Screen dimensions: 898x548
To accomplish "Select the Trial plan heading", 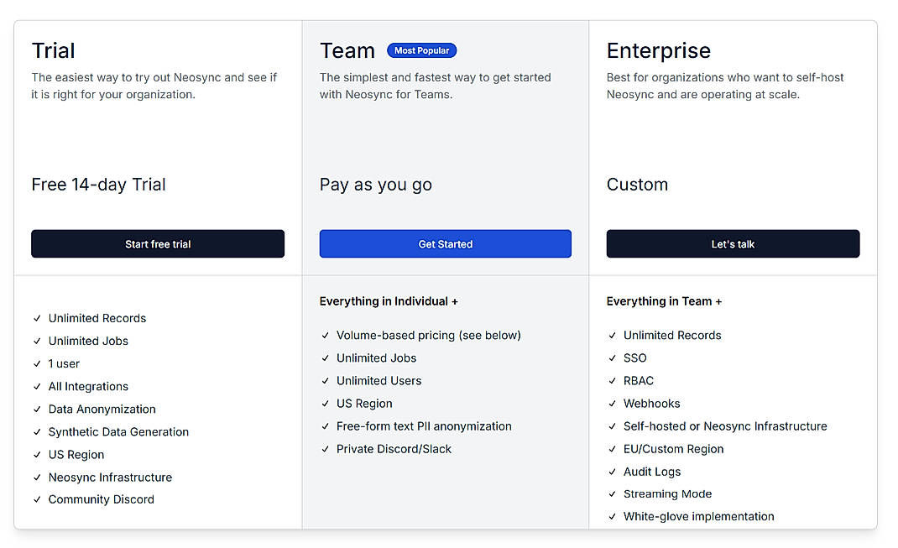I will pyautogui.click(x=53, y=50).
